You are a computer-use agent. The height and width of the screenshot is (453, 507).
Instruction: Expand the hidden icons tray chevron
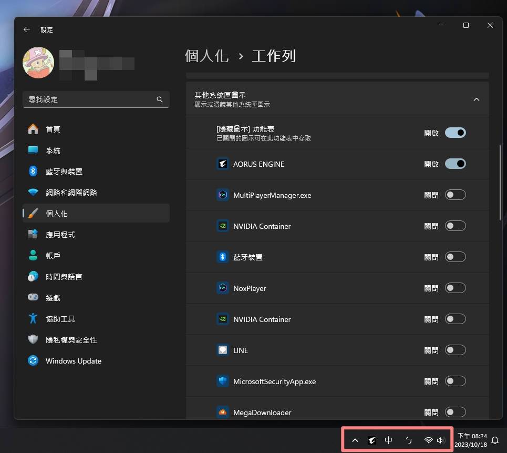355,440
